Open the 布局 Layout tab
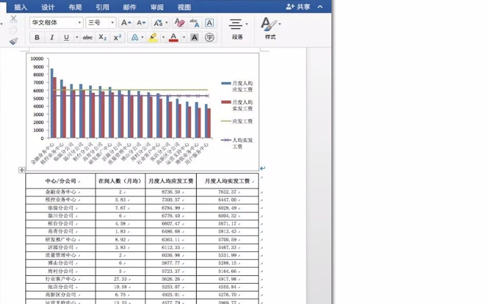Image resolution: width=487 pixels, height=304 pixels. coord(75,7)
